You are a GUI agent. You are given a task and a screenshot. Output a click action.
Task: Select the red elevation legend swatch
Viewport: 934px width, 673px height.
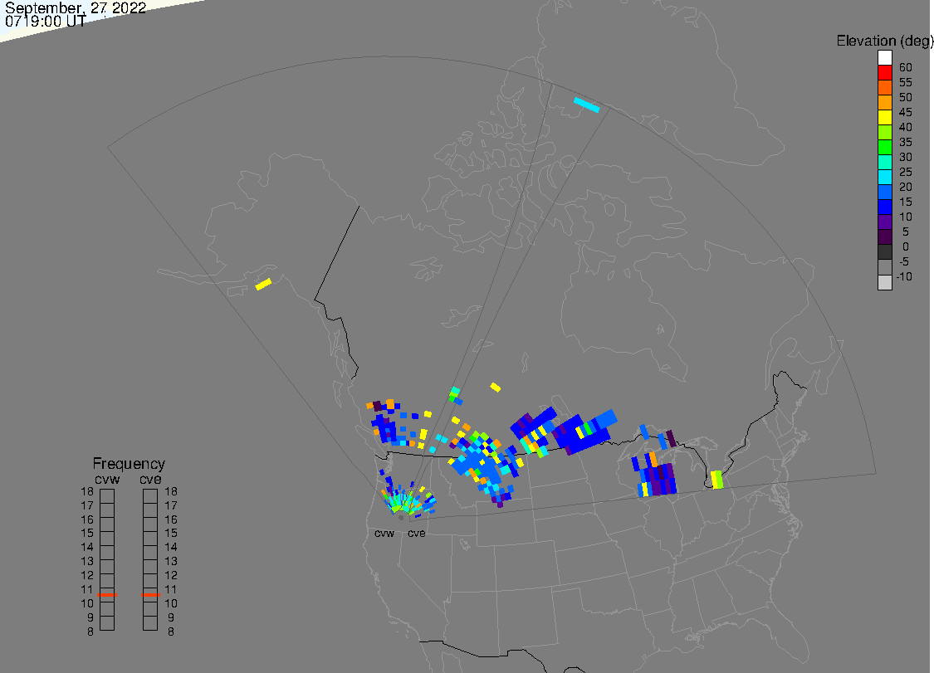(884, 73)
